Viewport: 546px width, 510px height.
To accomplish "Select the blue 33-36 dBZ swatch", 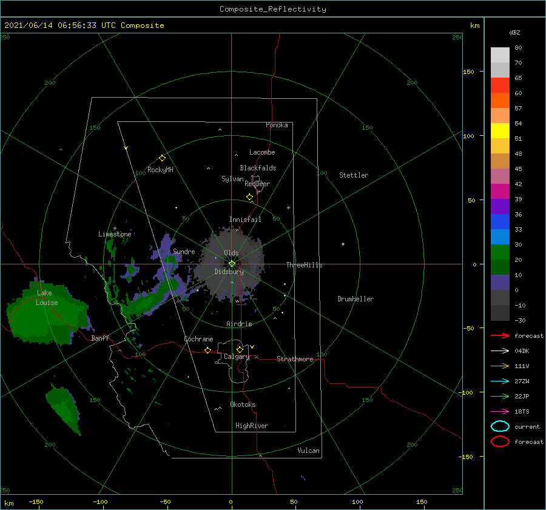I will (x=500, y=222).
